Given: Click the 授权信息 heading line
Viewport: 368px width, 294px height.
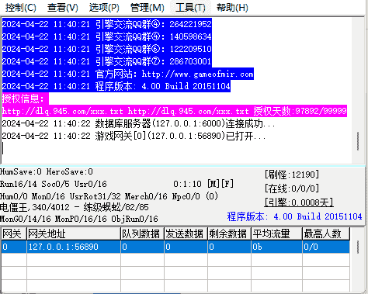Looking at the screenshot, I should (26, 99).
